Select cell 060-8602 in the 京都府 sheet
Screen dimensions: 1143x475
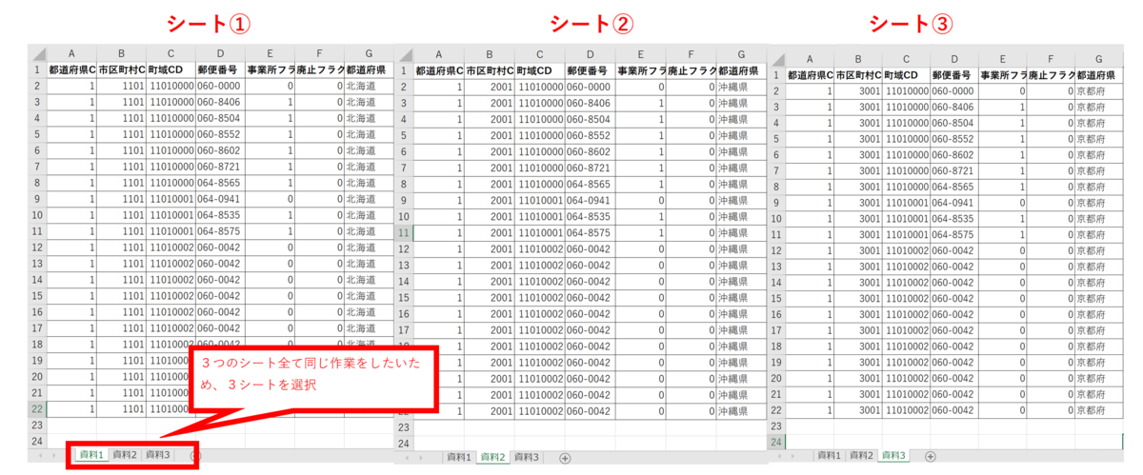point(954,154)
